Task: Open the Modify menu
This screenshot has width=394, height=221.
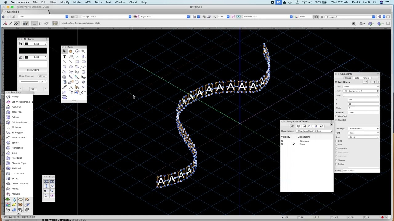Action: [x=65, y=2]
